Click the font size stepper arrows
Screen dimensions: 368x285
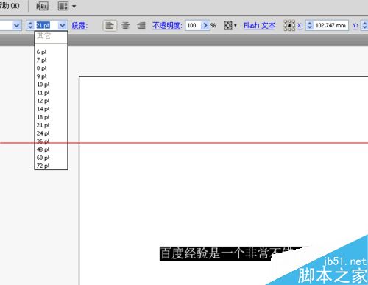point(30,25)
